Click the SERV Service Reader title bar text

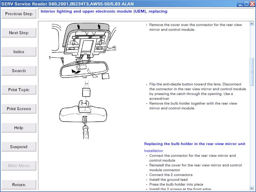68,4
